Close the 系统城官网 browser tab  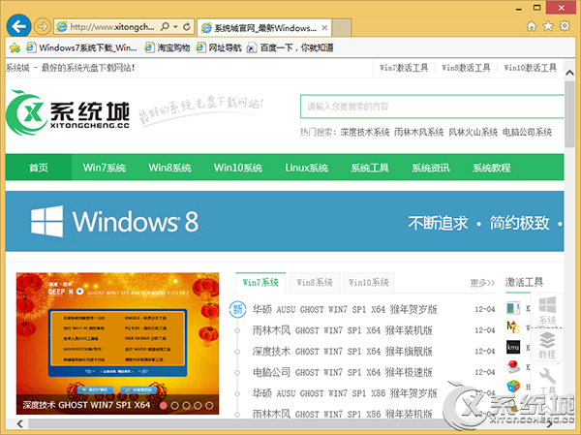click(x=324, y=28)
